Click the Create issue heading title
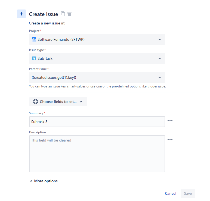 [x=44, y=14]
